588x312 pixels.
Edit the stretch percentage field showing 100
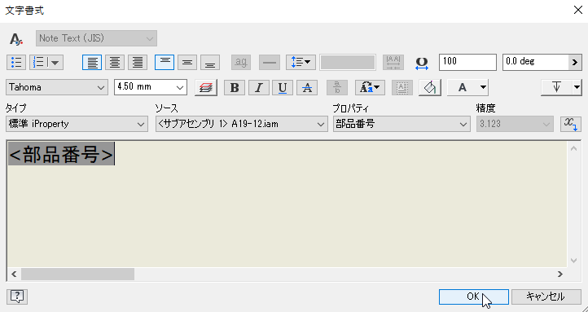467,62
